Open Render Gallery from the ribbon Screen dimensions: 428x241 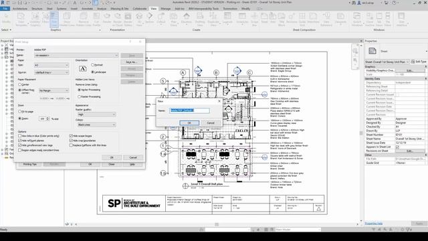pyautogui.click(x=128, y=19)
